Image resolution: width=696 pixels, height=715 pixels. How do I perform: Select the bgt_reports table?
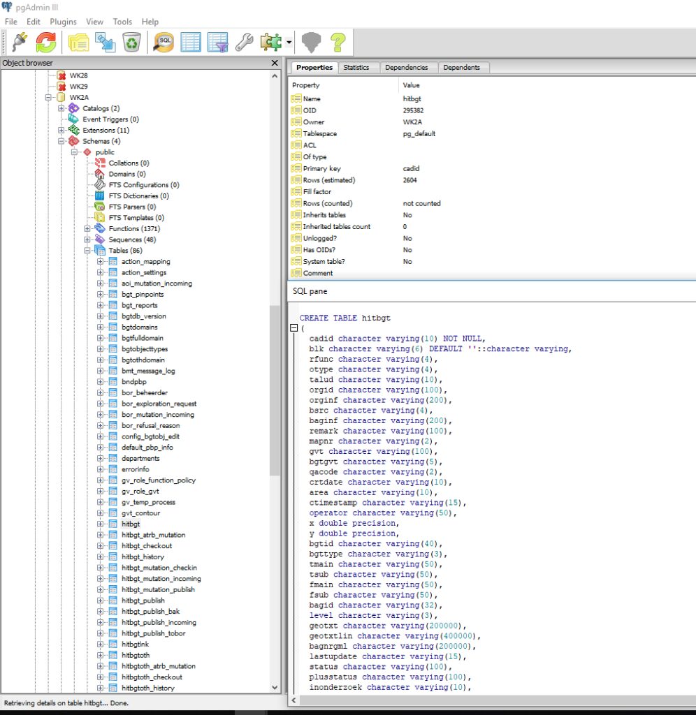139,305
